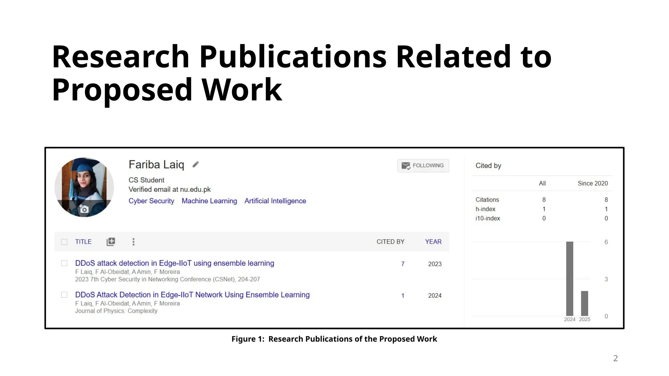669x376 pixels.
Task: Click the CITED BY column header
Action: pos(390,242)
